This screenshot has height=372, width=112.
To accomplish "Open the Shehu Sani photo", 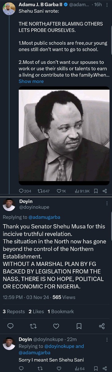I will pyautogui.click(x=64, y=136).
